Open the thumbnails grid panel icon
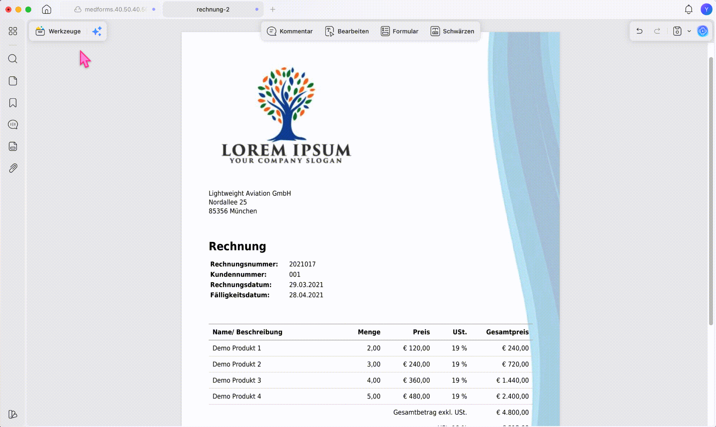 pos(13,31)
